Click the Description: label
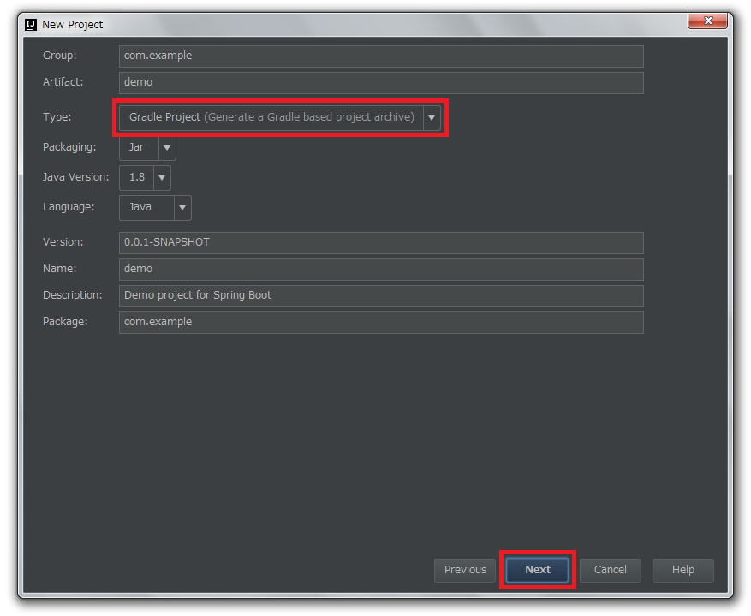The width and height of the screenshot is (751, 616). click(x=72, y=295)
